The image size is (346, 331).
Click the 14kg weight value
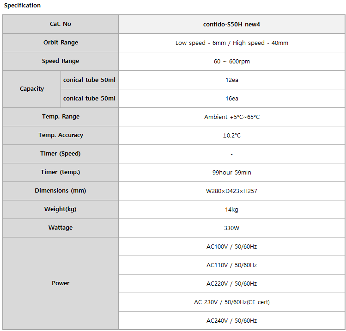coord(231,210)
